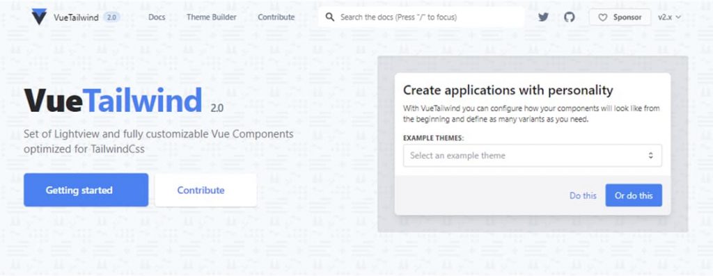Click the magnifier search icon

pyautogui.click(x=330, y=17)
